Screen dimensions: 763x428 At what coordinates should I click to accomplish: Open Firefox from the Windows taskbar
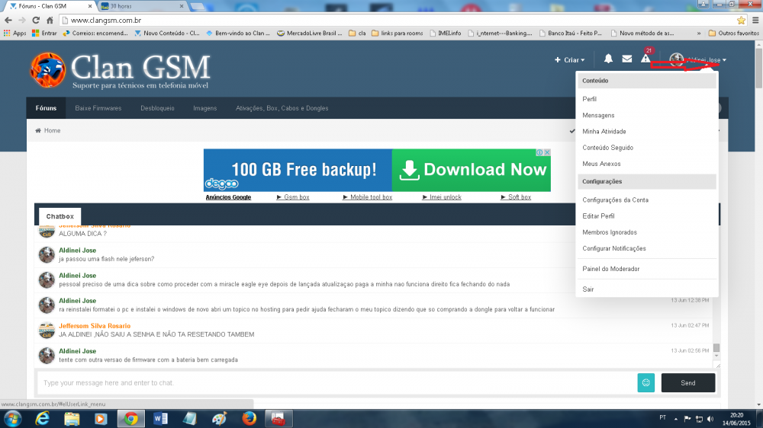250,418
